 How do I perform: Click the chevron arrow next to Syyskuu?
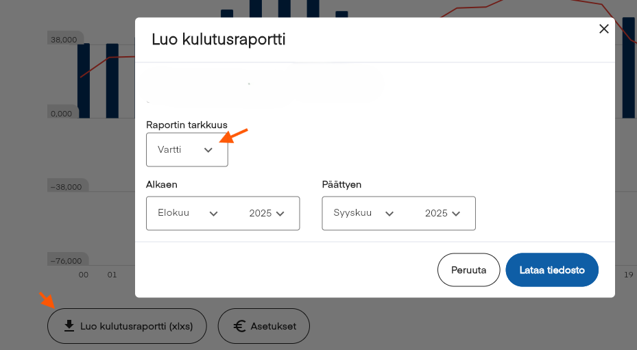point(389,214)
